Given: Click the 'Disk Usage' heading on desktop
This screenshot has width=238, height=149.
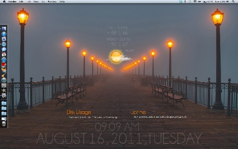Looking at the screenshot, I should tap(79, 112).
